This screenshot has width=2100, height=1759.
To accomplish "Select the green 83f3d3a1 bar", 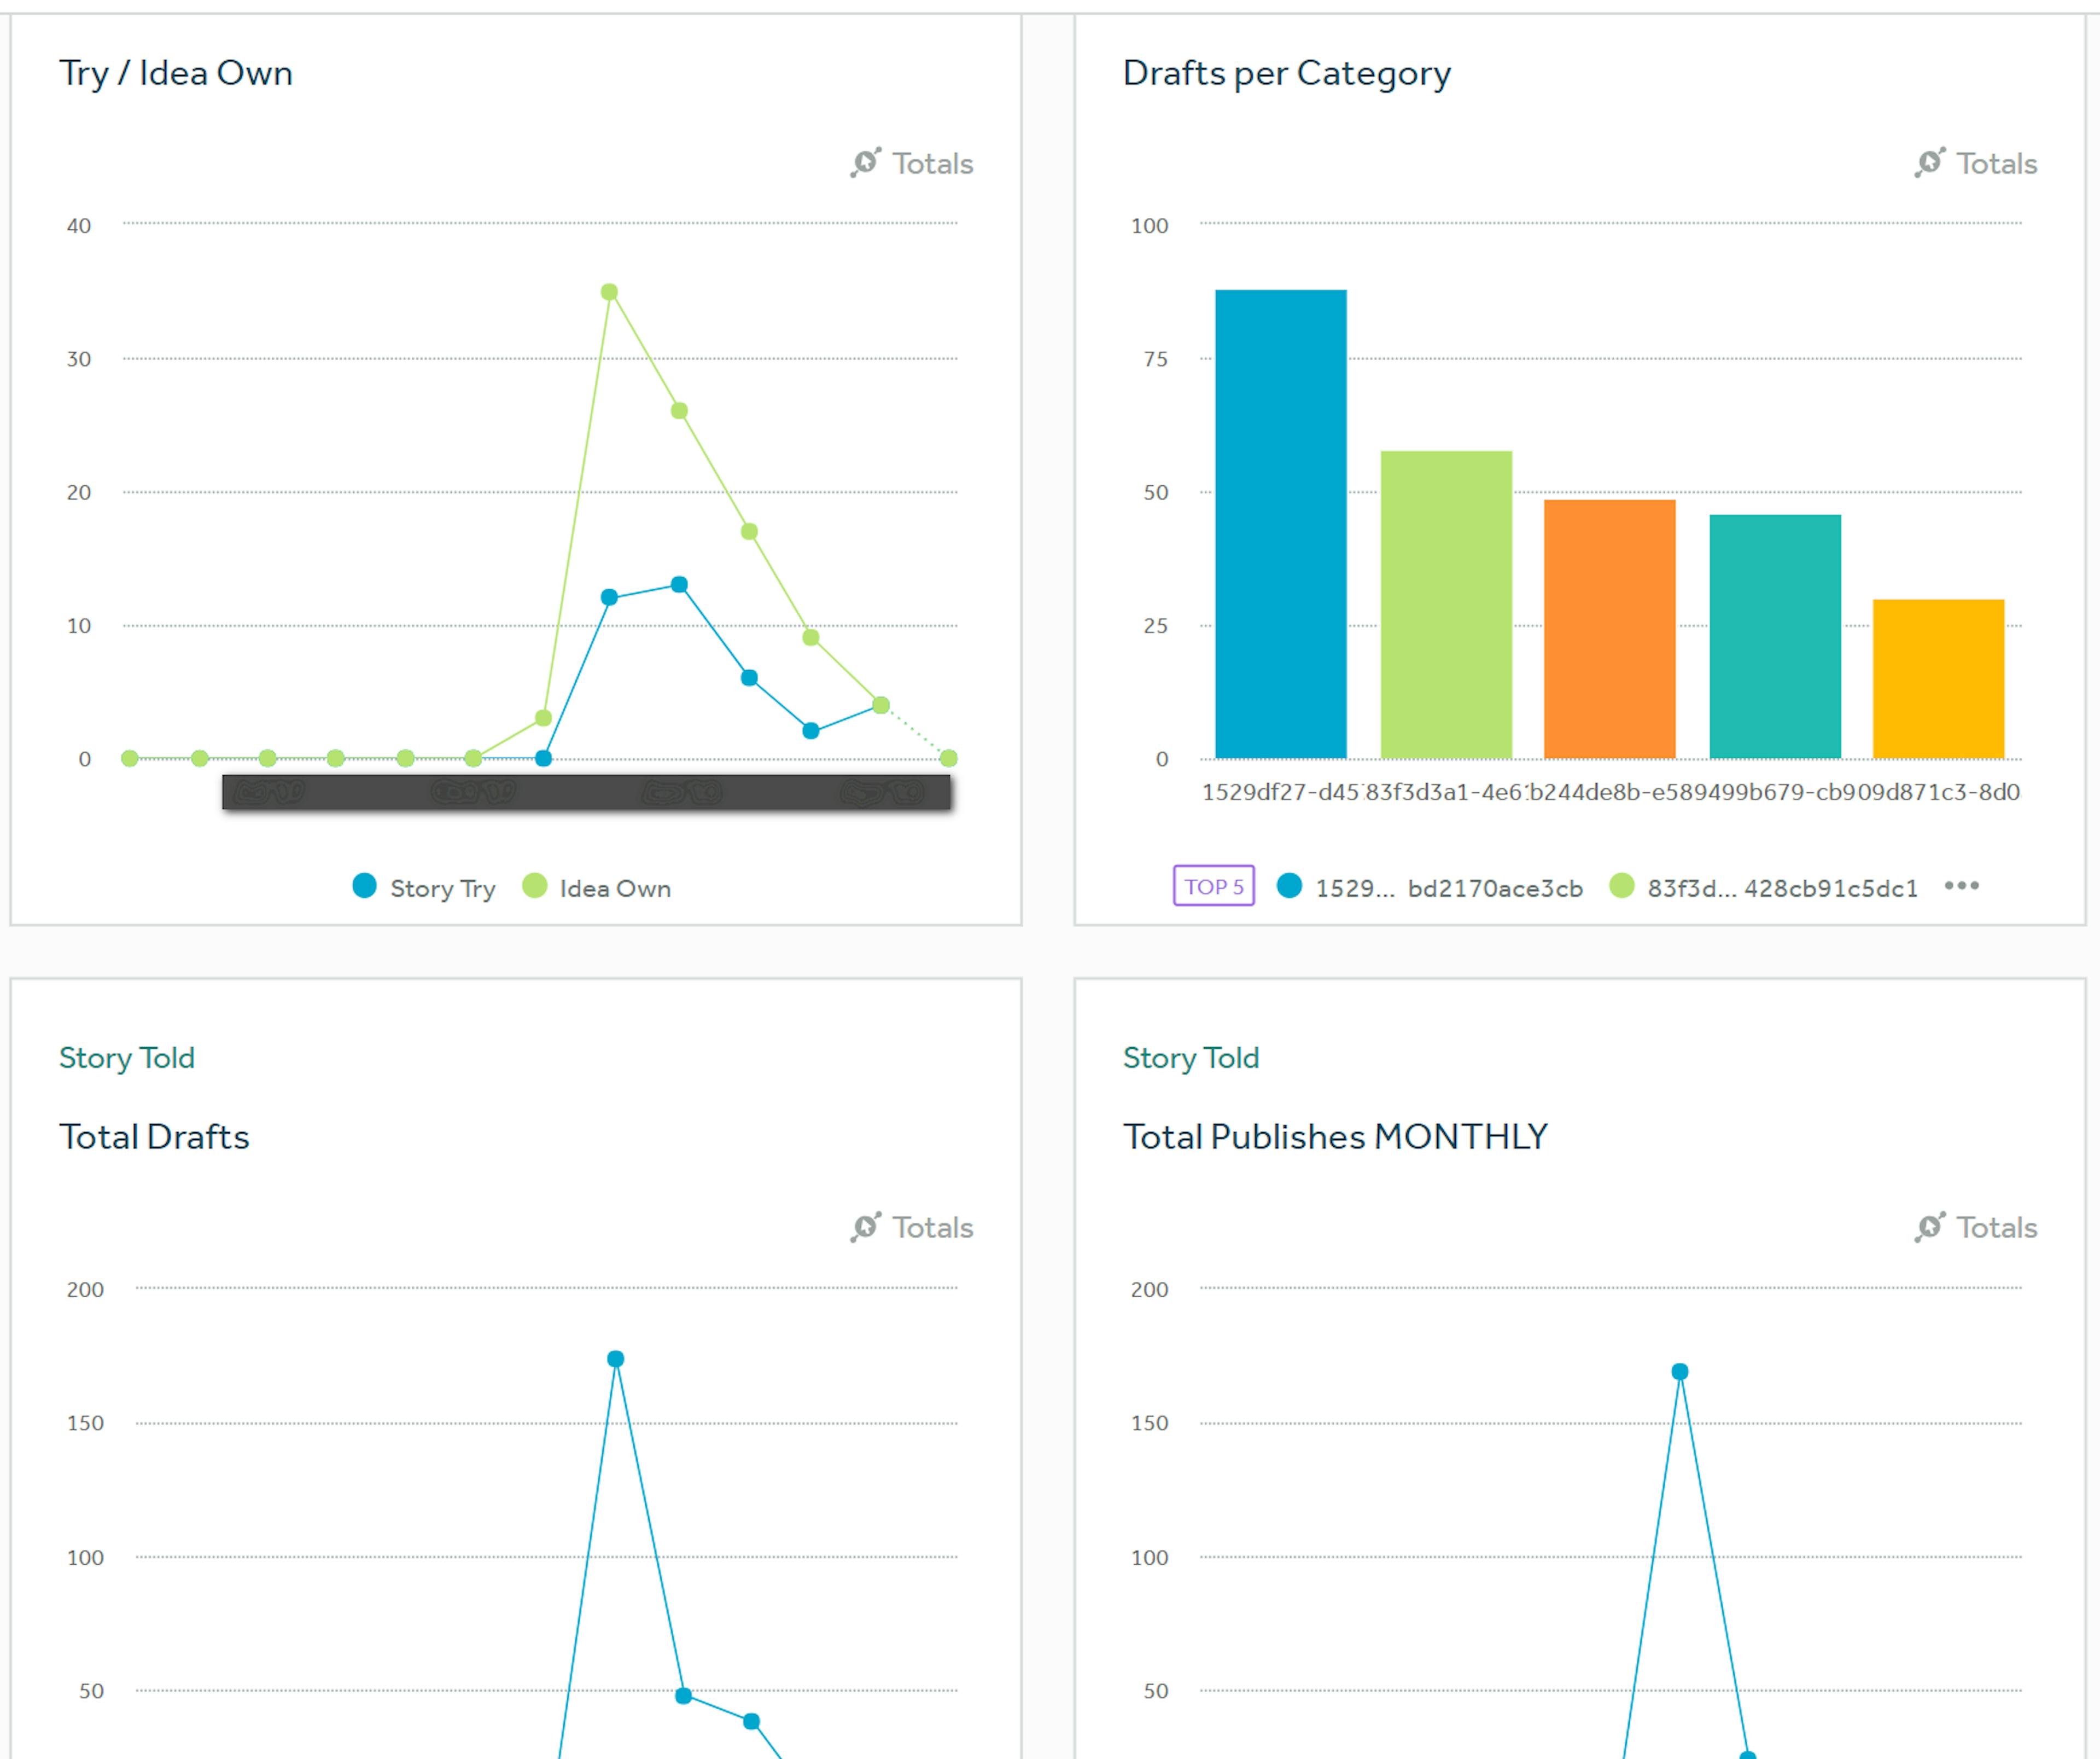I will (x=1446, y=605).
